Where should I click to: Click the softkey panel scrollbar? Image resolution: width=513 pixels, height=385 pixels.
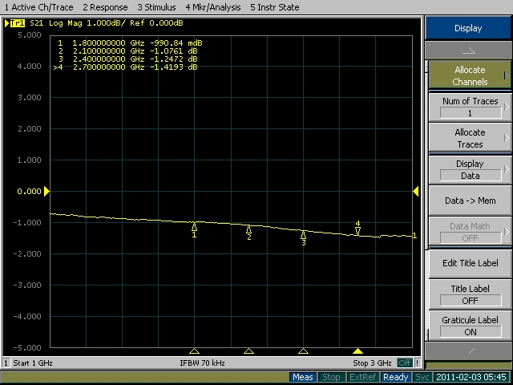426,200
